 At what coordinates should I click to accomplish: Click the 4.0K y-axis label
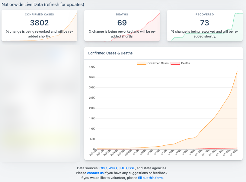pyautogui.click(x=91, y=67)
